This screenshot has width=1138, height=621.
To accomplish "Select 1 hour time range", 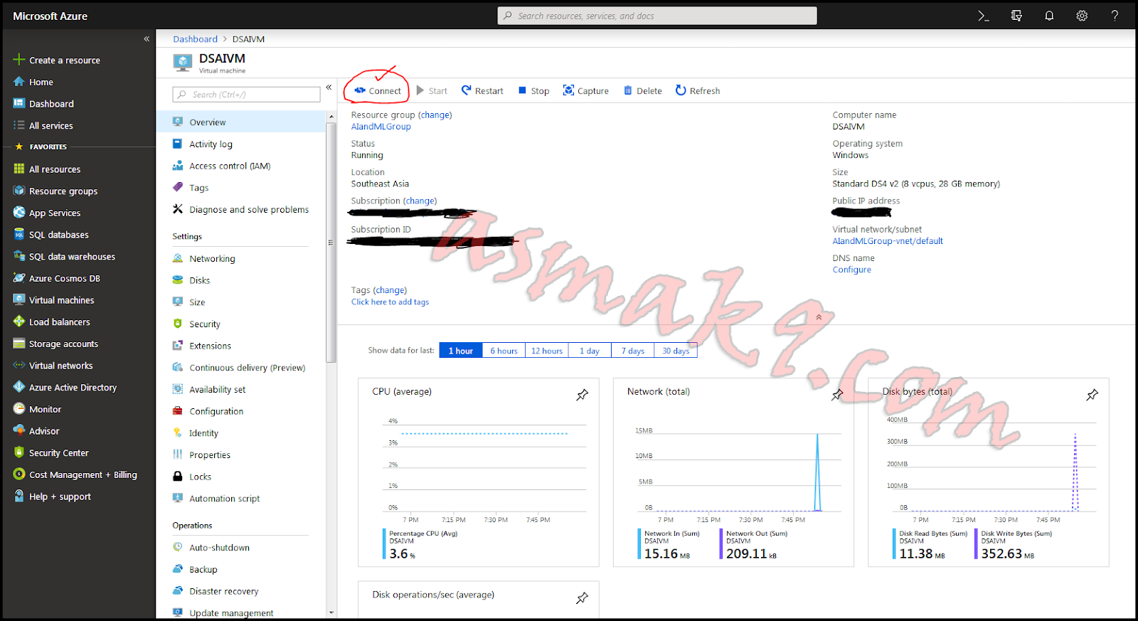I will 461,351.
